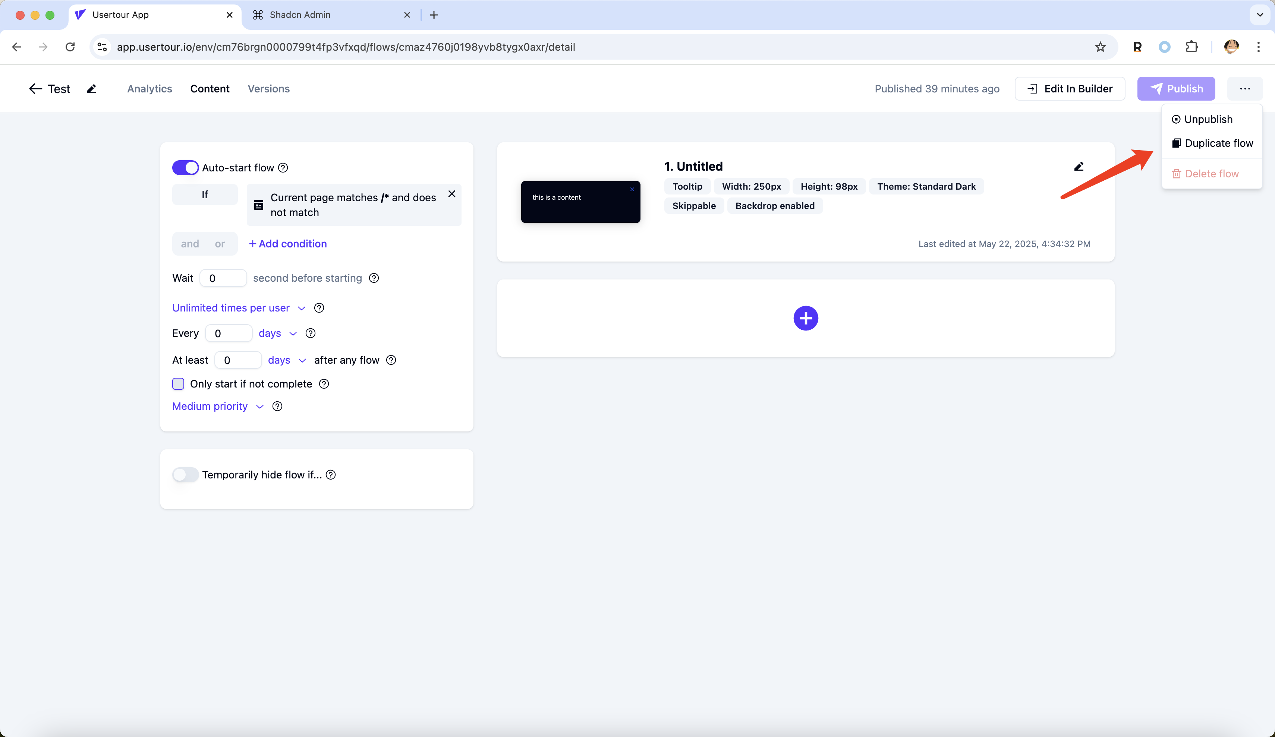Viewport: 1275px width, 737px height.
Task: Click the 1. Untitled step title
Action: [x=693, y=167]
